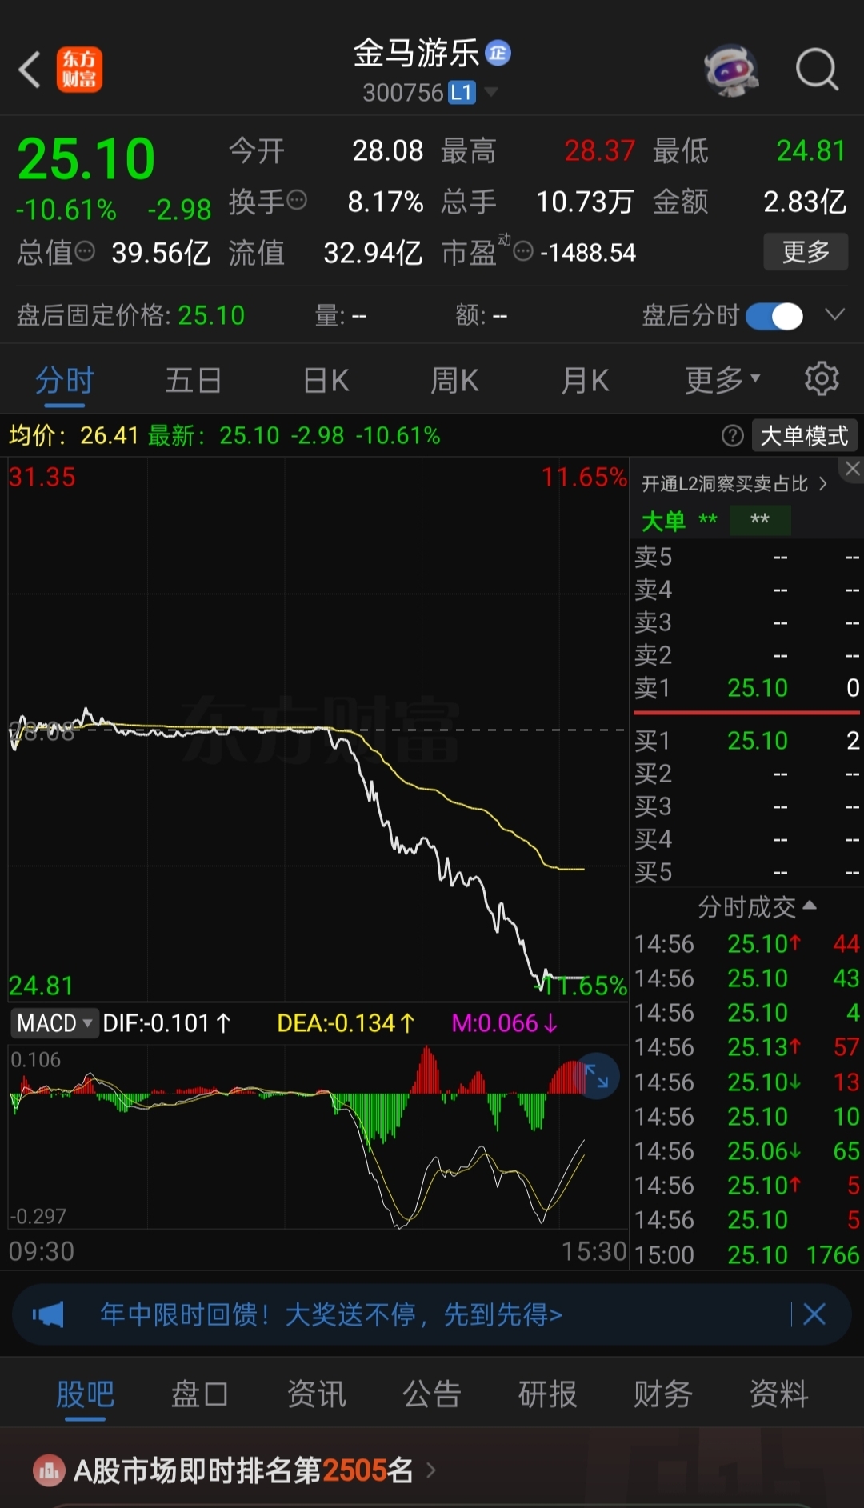
Task: Select the 股吧 tab
Action: click(x=86, y=1394)
